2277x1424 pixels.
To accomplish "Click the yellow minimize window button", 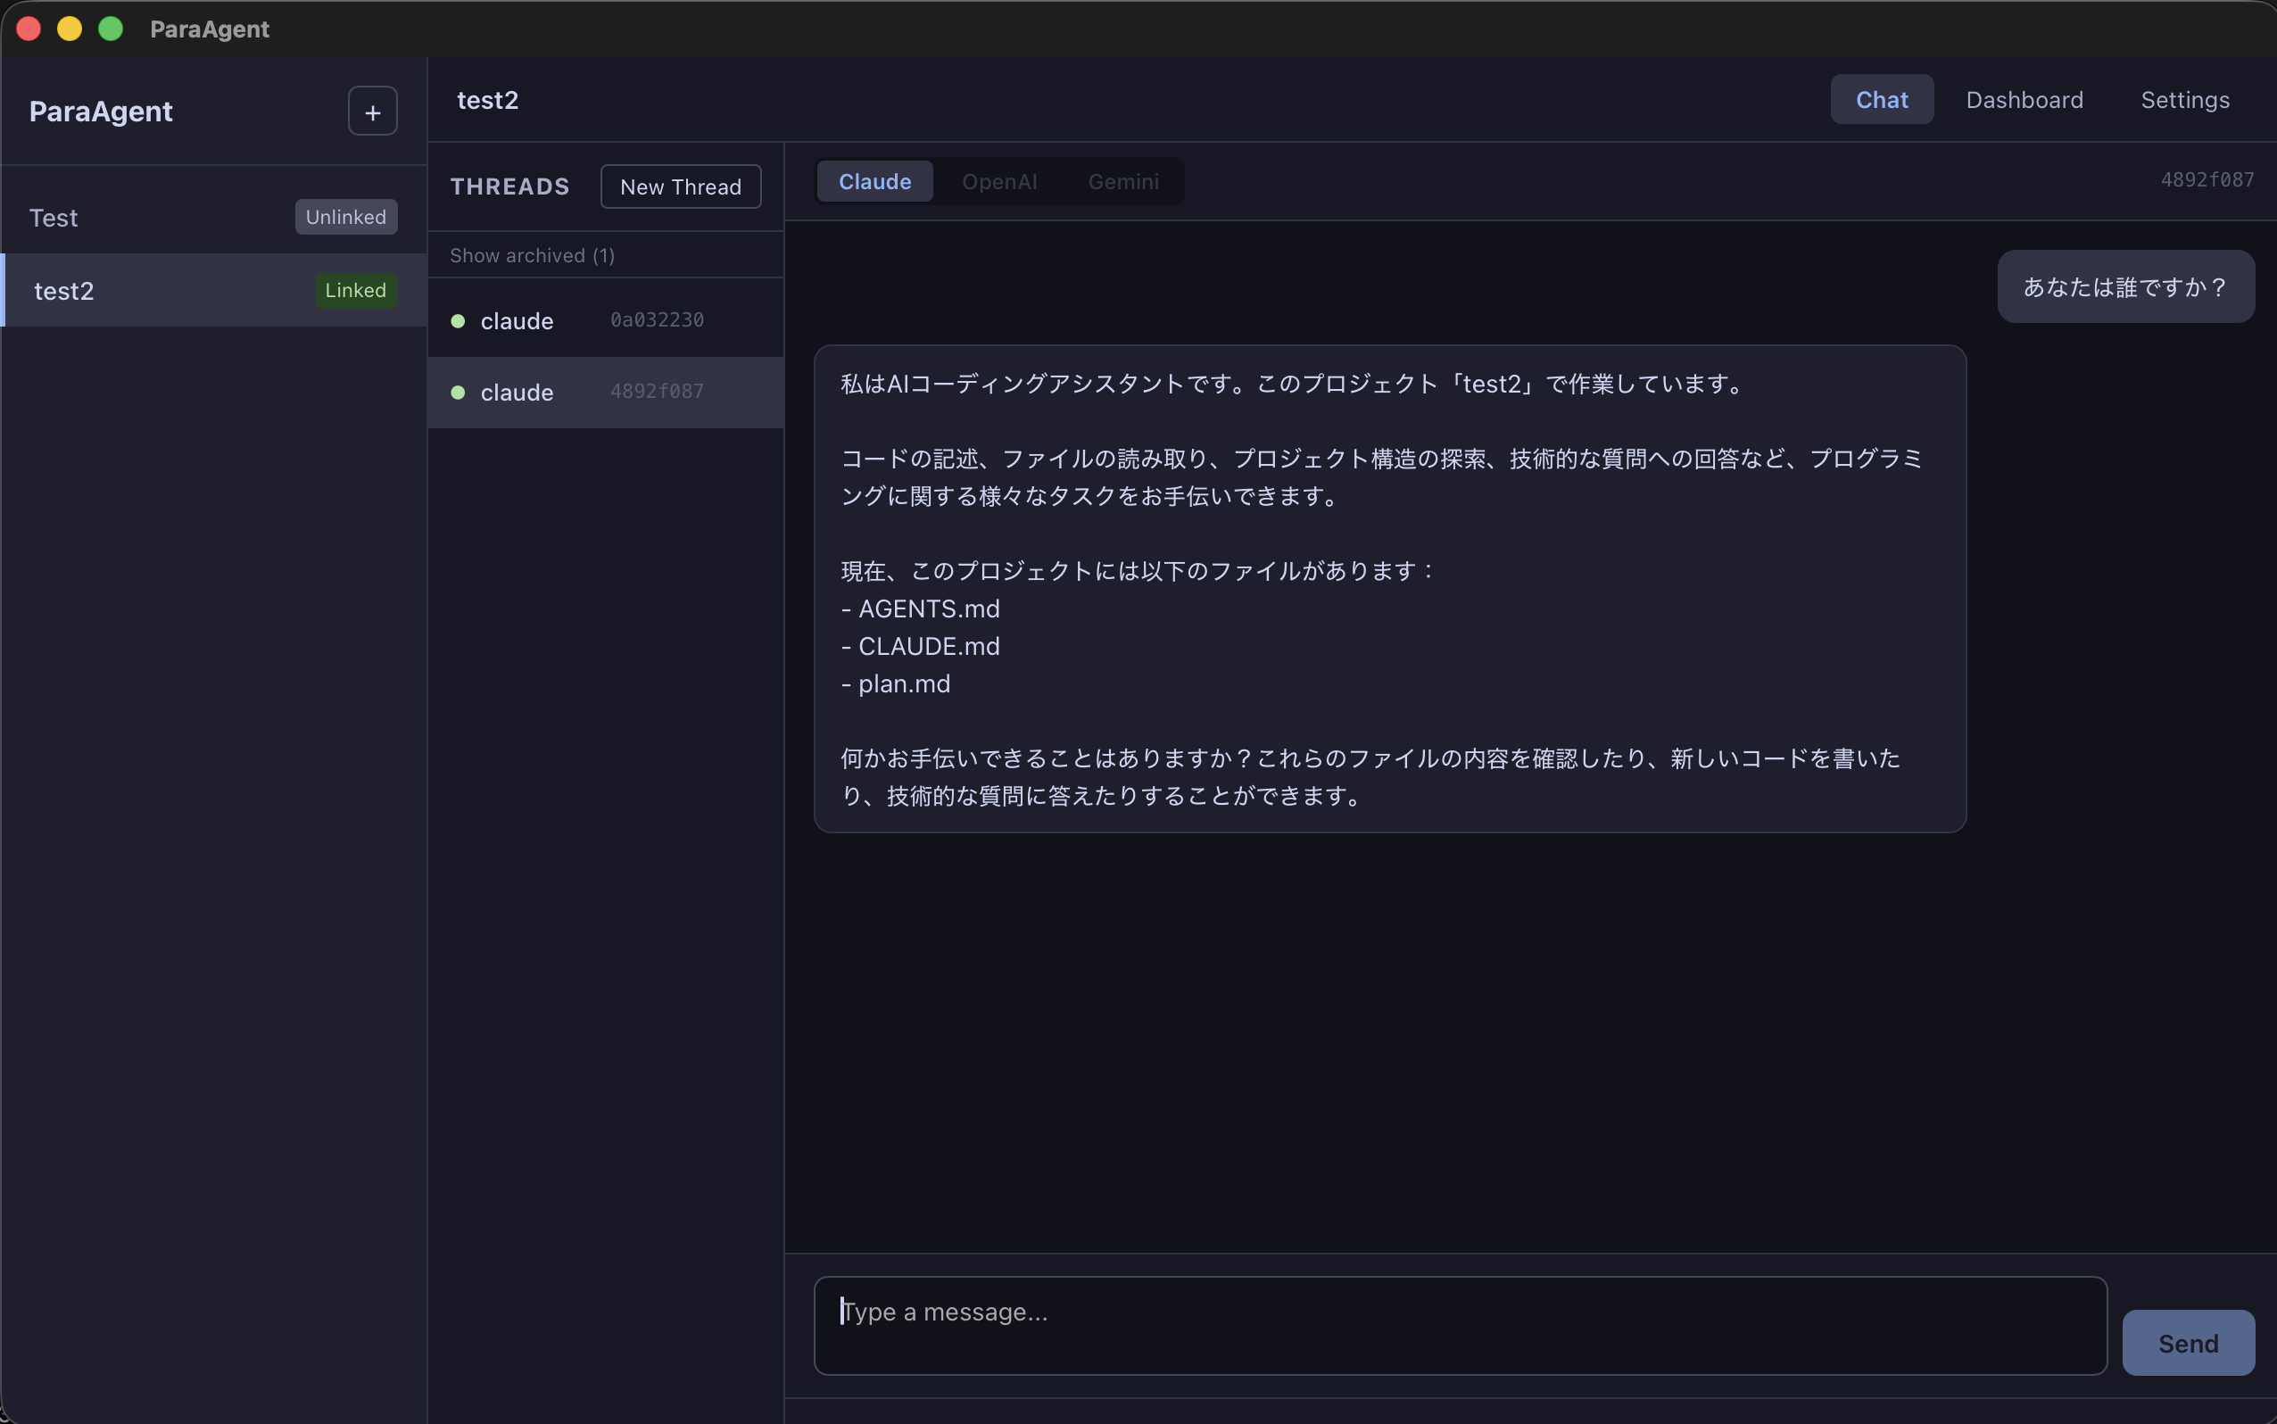I will coord(70,29).
